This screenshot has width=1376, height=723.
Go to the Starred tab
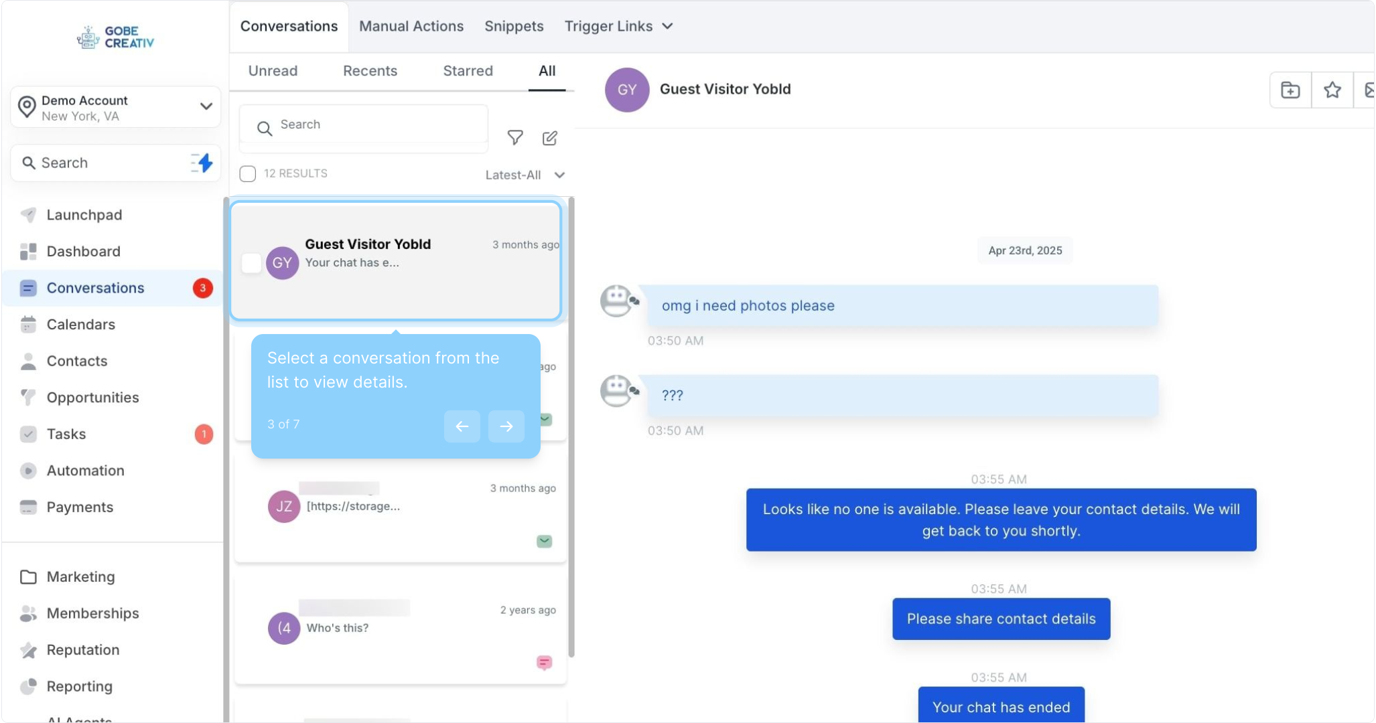pyautogui.click(x=468, y=71)
